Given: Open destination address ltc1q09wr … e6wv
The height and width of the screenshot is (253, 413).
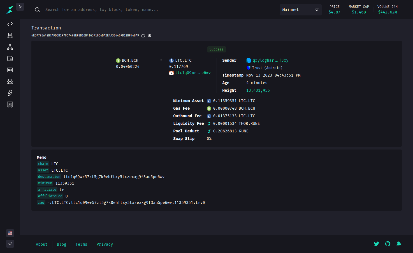Looking at the screenshot, I should click(x=193, y=73).
